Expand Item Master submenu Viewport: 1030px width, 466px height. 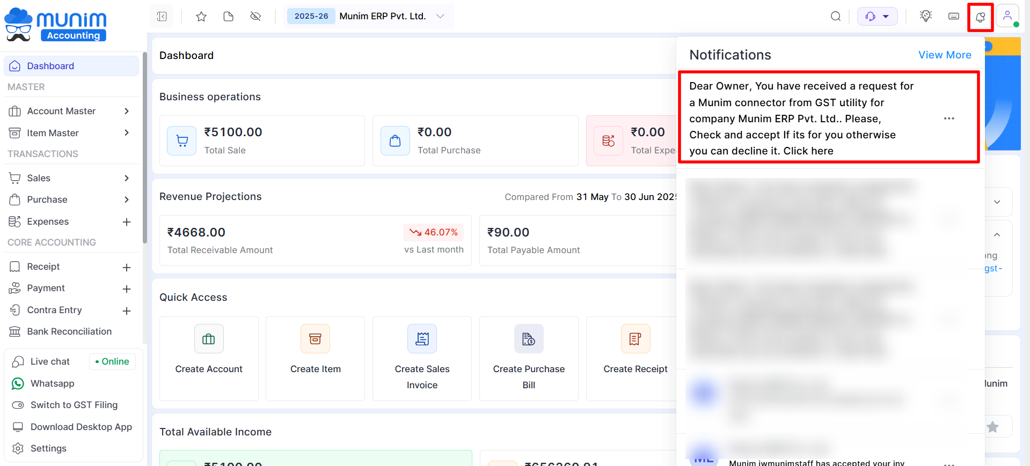pos(127,133)
